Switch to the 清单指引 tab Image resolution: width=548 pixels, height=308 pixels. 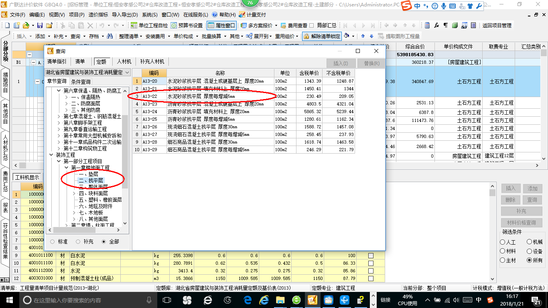[x=57, y=62]
